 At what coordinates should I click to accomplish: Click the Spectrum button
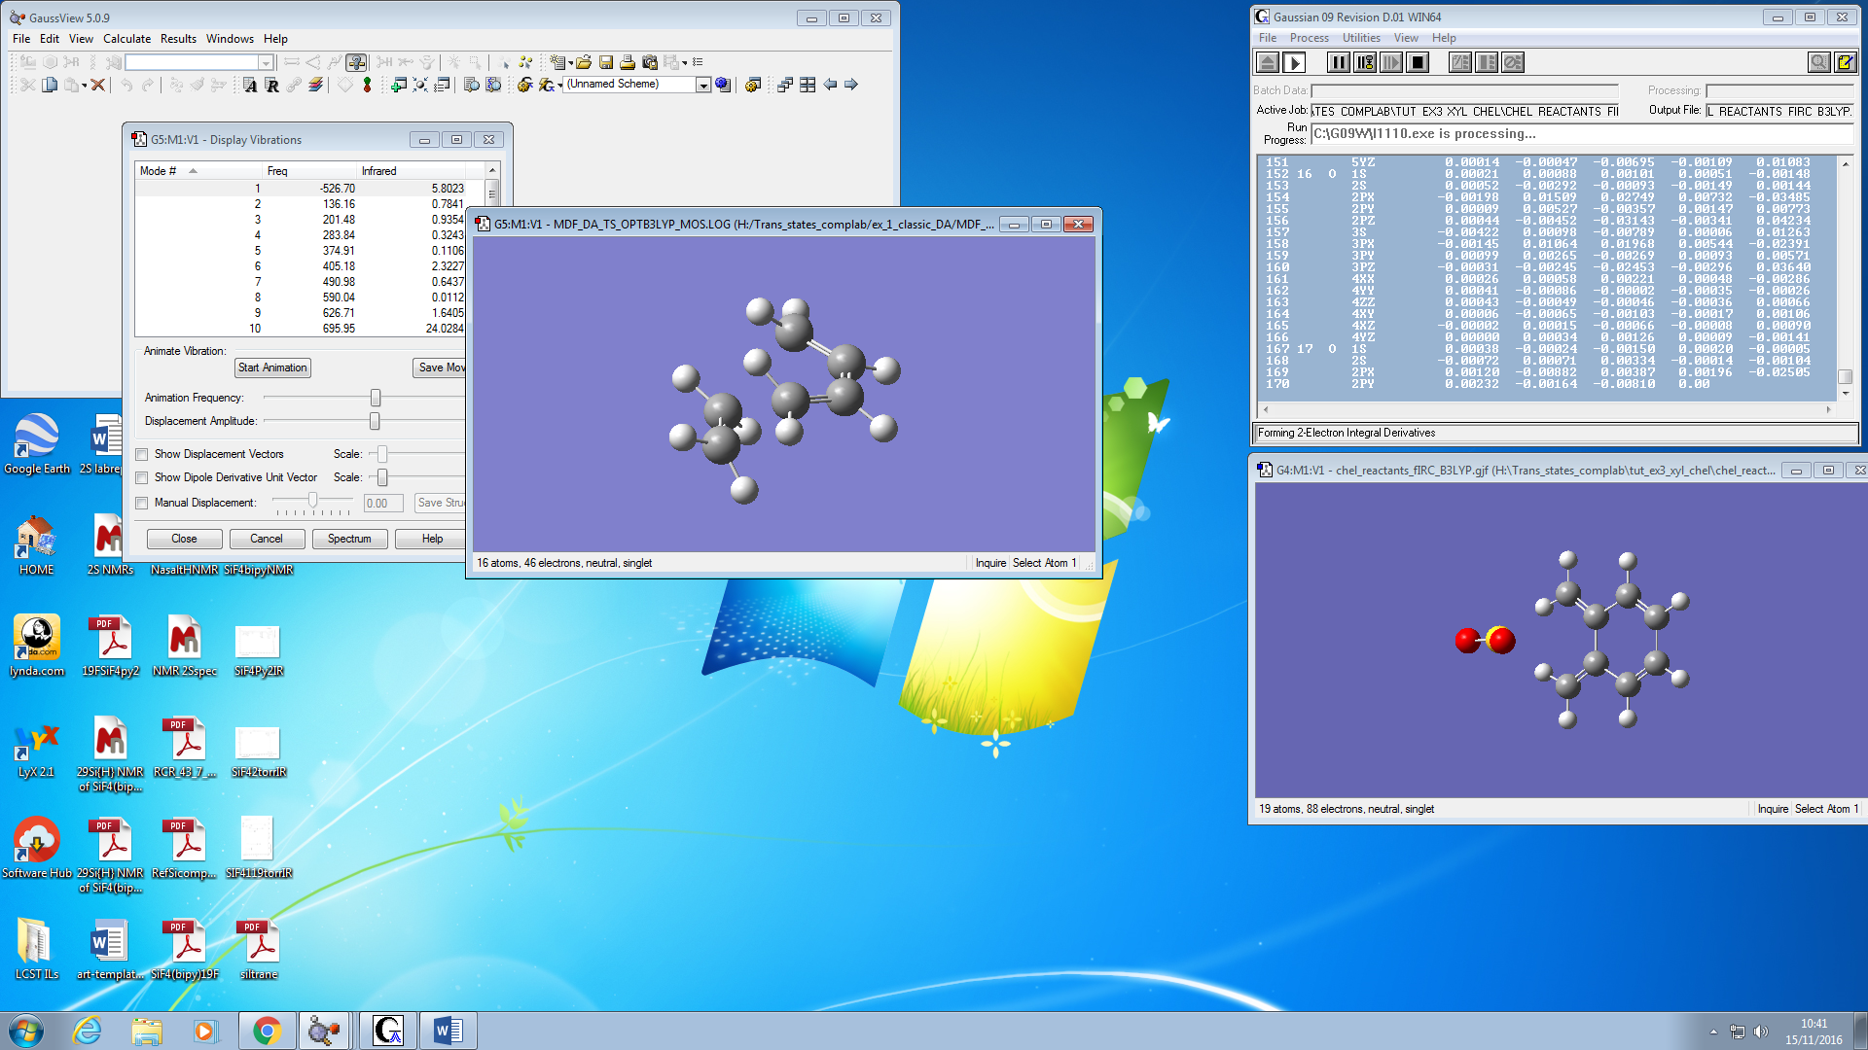coord(349,539)
